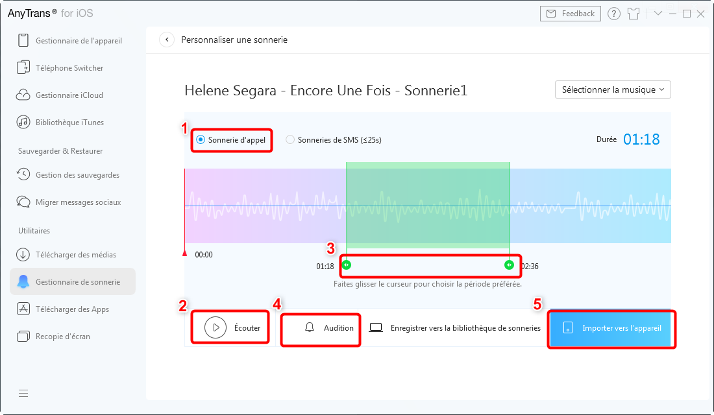Click the Télécharger des médias download icon
This screenshot has width=714, height=415.
pyautogui.click(x=23, y=255)
